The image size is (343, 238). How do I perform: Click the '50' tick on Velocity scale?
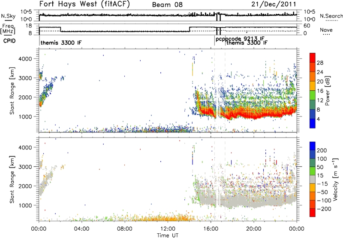coord(320,167)
